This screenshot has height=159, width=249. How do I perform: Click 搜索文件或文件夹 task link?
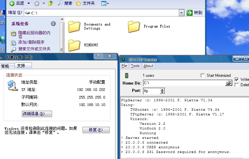pyautogui.click(x=34, y=49)
